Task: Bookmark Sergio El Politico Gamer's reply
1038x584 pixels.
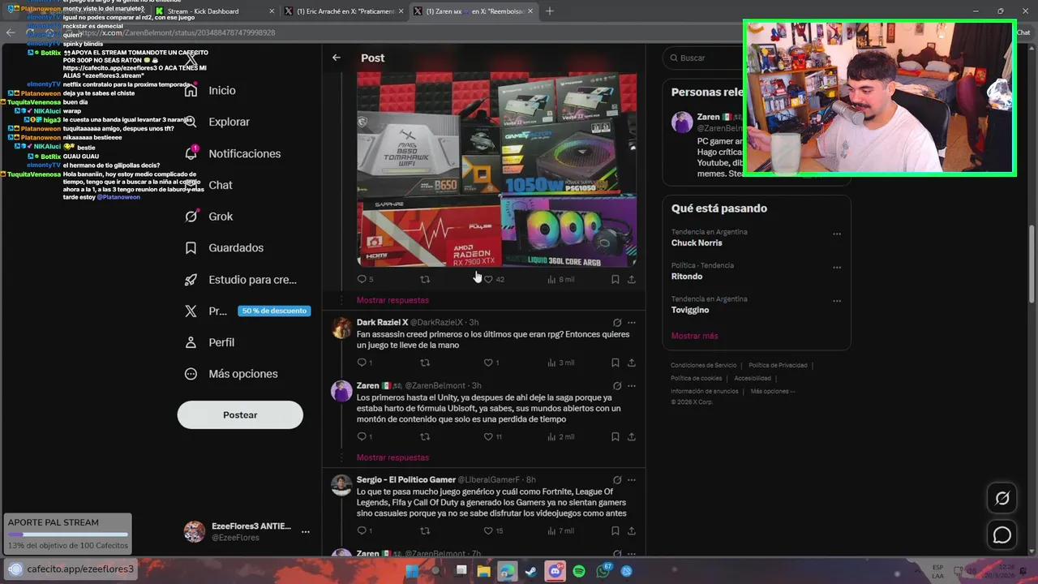Action: (616, 530)
